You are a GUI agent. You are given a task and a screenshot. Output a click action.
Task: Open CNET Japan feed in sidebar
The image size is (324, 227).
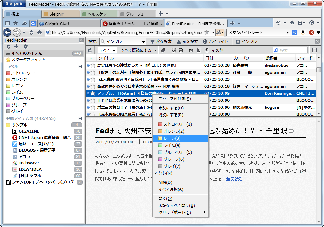42,137
